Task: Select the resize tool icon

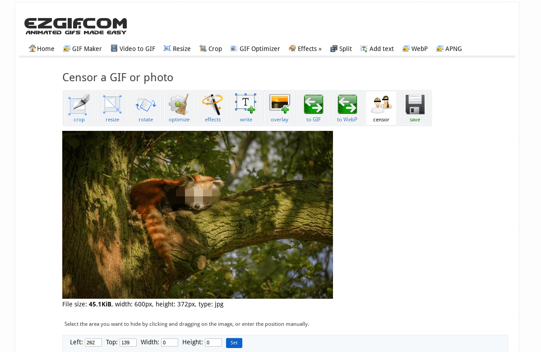Action: [x=112, y=104]
